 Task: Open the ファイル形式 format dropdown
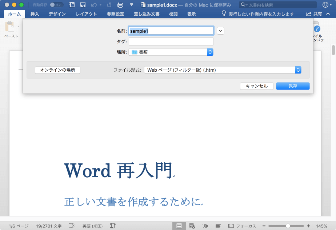pyautogui.click(x=223, y=70)
